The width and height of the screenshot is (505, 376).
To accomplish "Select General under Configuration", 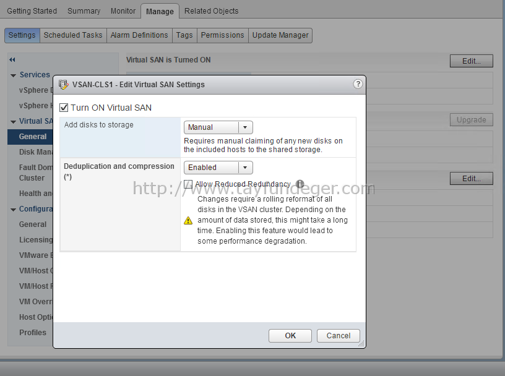I will coord(33,224).
